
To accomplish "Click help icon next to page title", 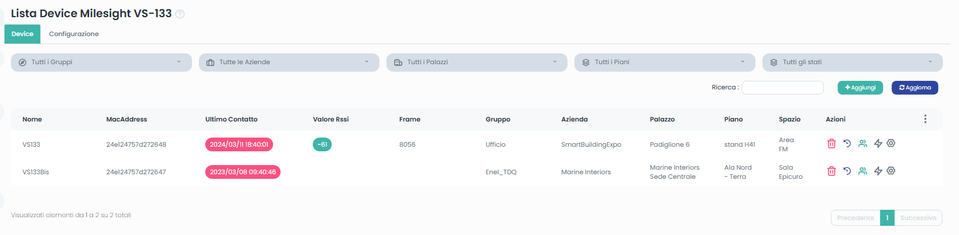I will (180, 14).
